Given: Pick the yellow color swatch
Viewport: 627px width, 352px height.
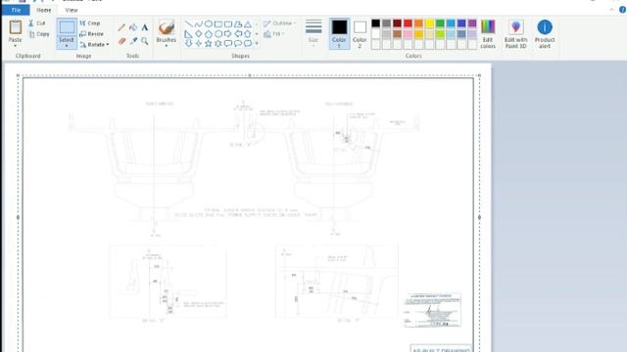Looking at the screenshot, I should (x=429, y=23).
